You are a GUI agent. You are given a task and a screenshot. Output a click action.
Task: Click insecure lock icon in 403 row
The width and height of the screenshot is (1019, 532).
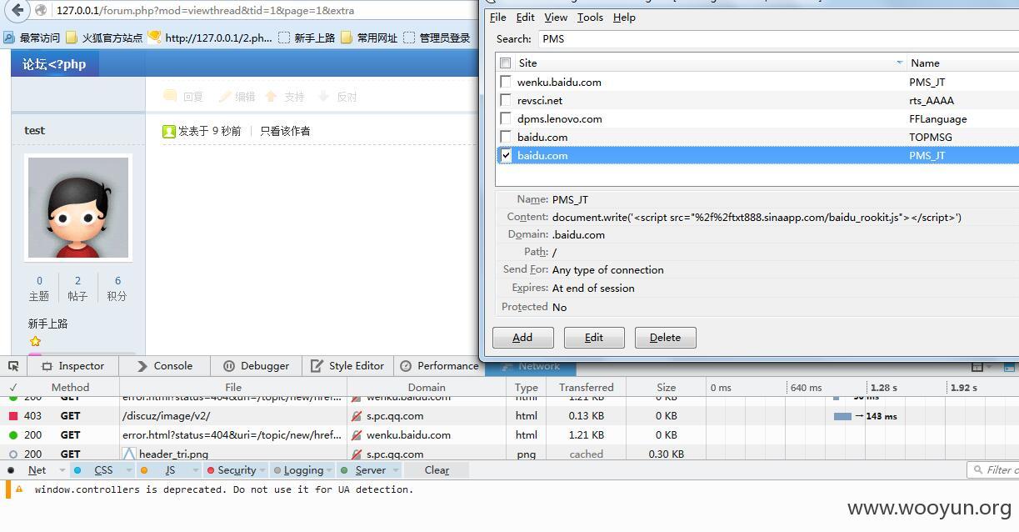[x=357, y=415]
